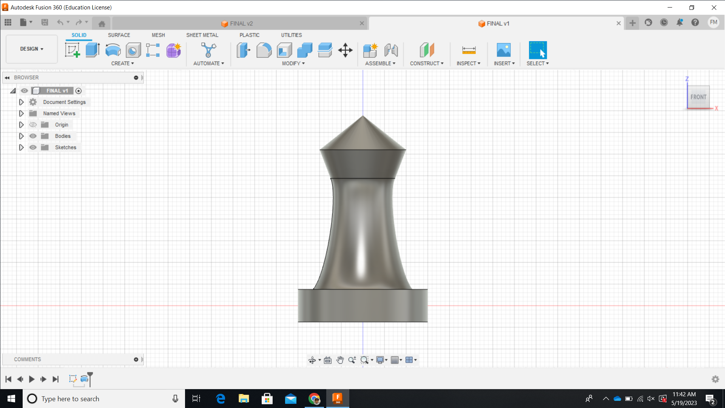Click the Measure tool under Inspect
Viewport: 725px width, 408px height.
click(468, 50)
